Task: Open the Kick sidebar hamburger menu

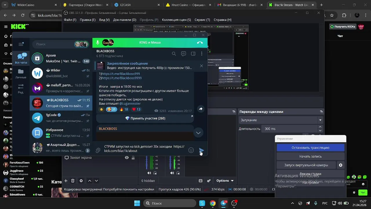Action: (x=6, y=27)
